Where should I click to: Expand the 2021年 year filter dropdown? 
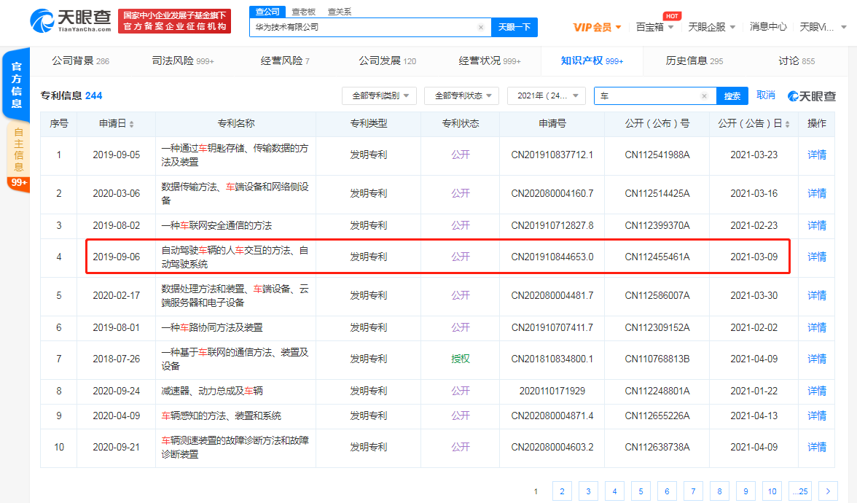546,95
